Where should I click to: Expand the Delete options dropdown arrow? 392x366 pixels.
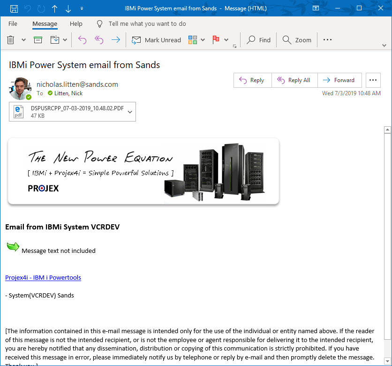pyautogui.click(x=23, y=40)
